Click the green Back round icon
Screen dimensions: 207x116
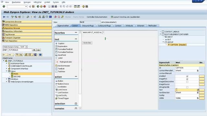click(x=38, y=6)
